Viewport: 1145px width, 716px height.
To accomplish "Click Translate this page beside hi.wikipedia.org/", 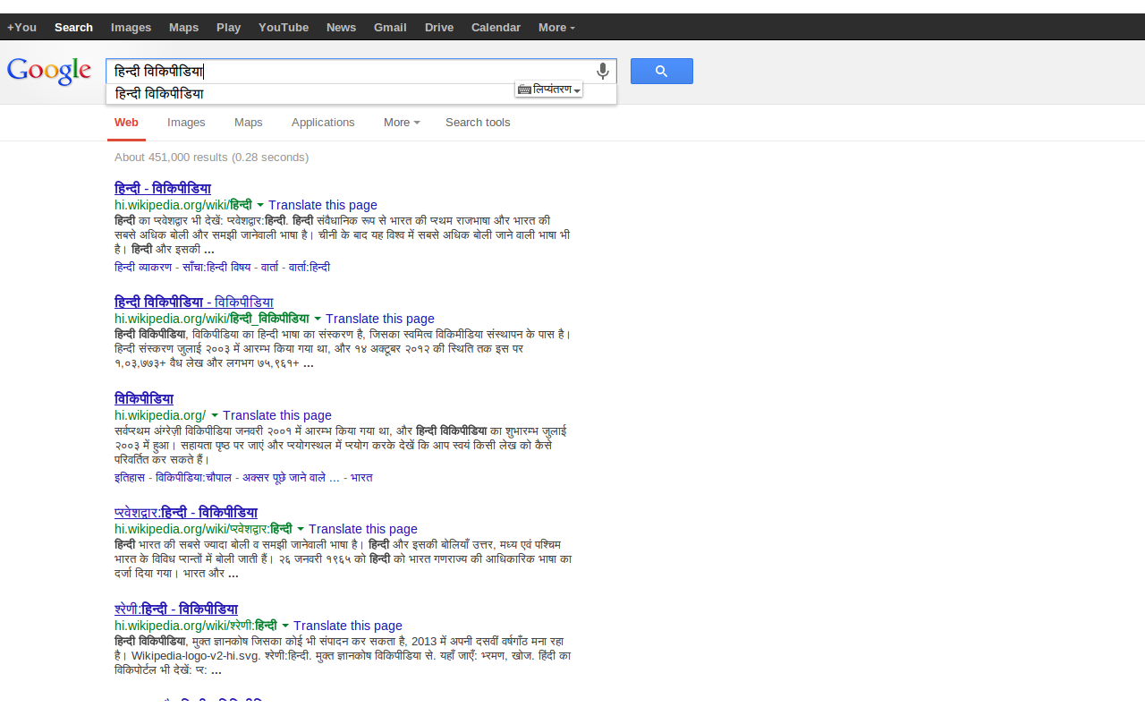I will click(277, 415).
